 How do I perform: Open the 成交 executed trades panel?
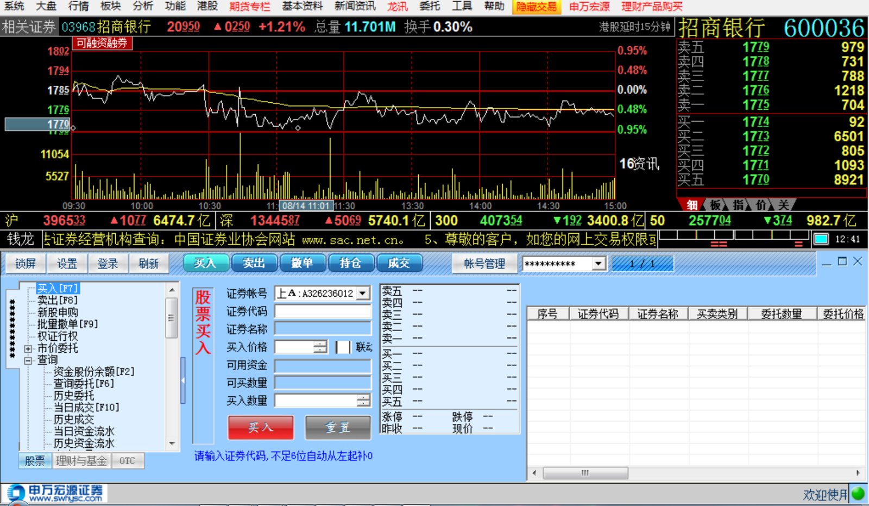tap(400, 263)
